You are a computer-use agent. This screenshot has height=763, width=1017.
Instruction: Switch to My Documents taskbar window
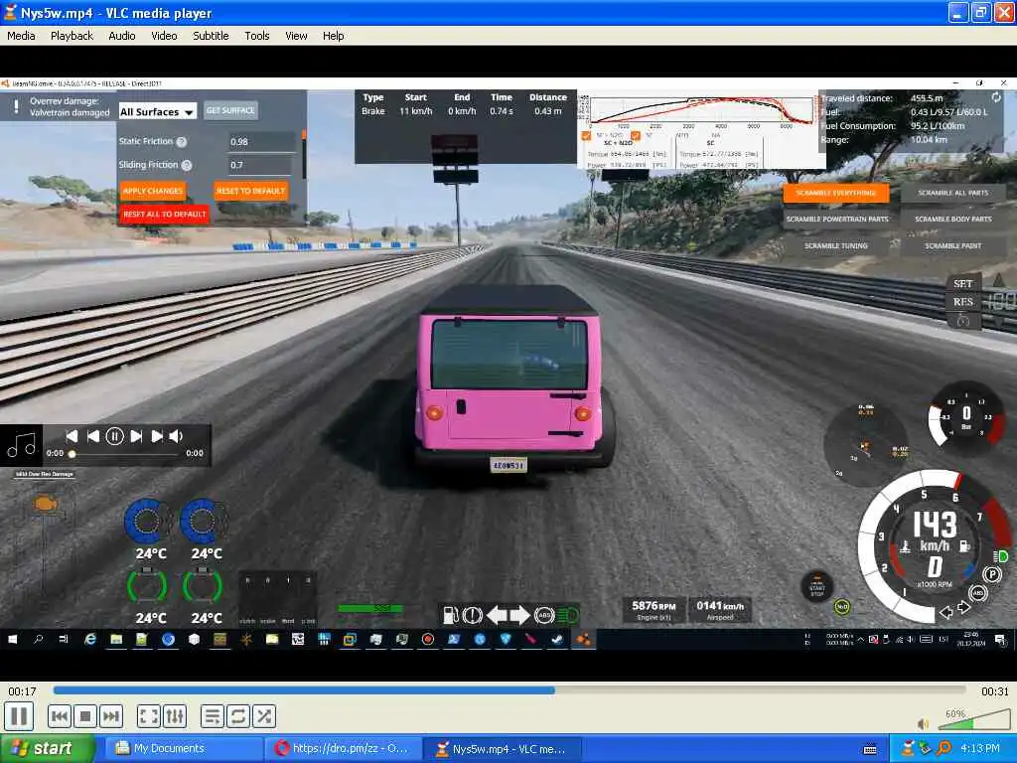185,749
